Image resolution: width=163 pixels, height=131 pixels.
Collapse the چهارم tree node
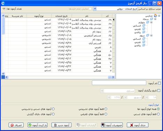[x=151, y=22]
